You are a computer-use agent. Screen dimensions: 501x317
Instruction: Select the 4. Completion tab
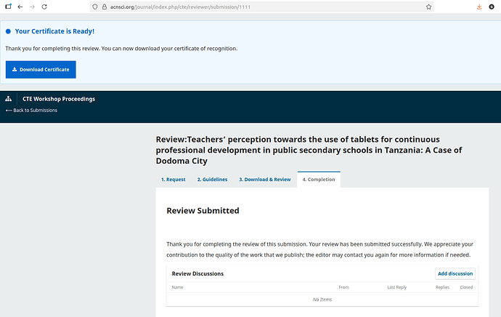click(318, 180)
